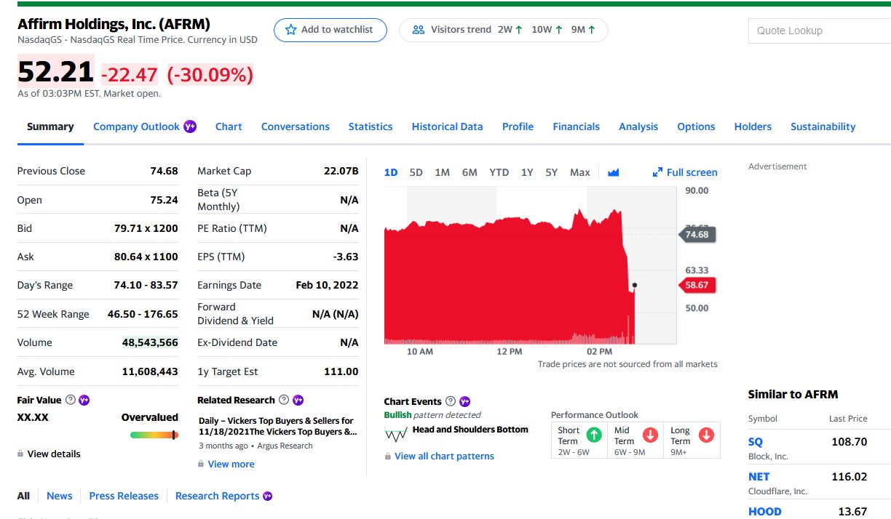Focus the Quote Lookup search field

click(820, 31)
